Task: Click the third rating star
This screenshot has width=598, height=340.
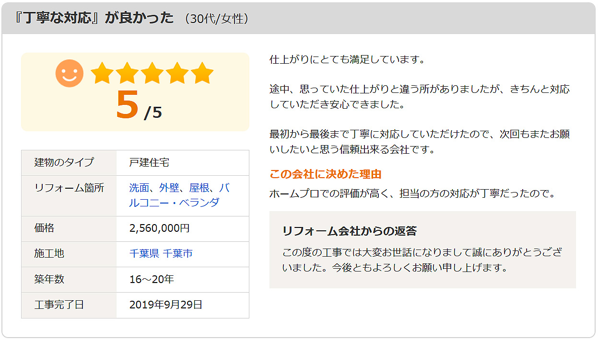Action: click(152, 73)
